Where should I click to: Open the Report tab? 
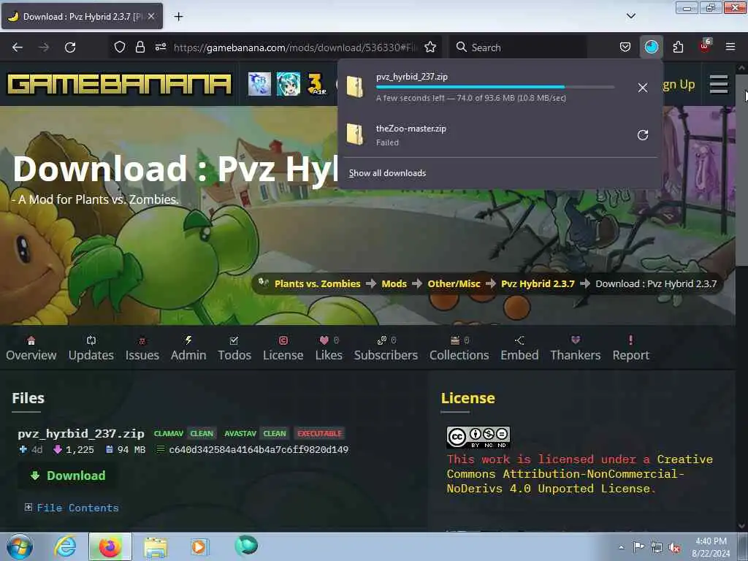click(x=630, y=348)
